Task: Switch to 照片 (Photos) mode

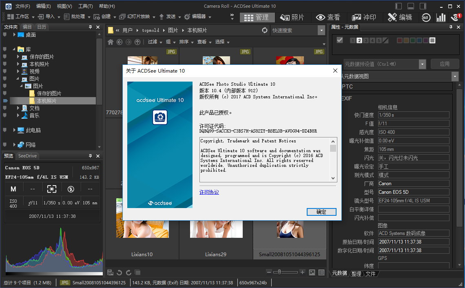Action: 292,18
